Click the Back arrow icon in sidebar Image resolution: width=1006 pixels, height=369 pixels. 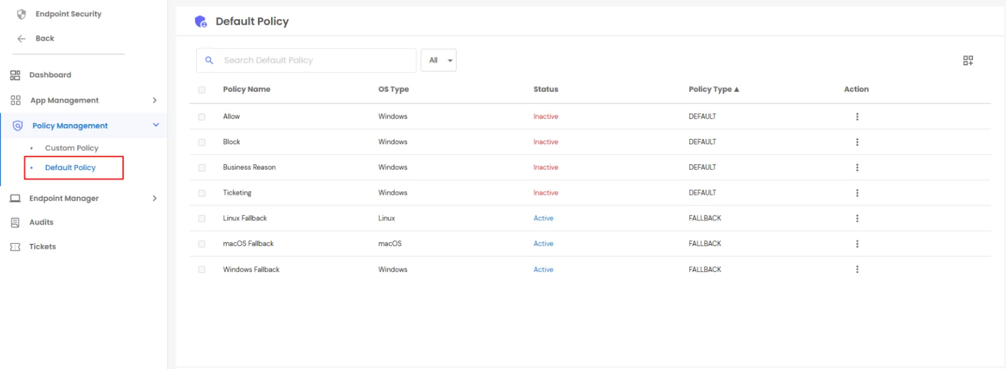click(x=22, y=38)
